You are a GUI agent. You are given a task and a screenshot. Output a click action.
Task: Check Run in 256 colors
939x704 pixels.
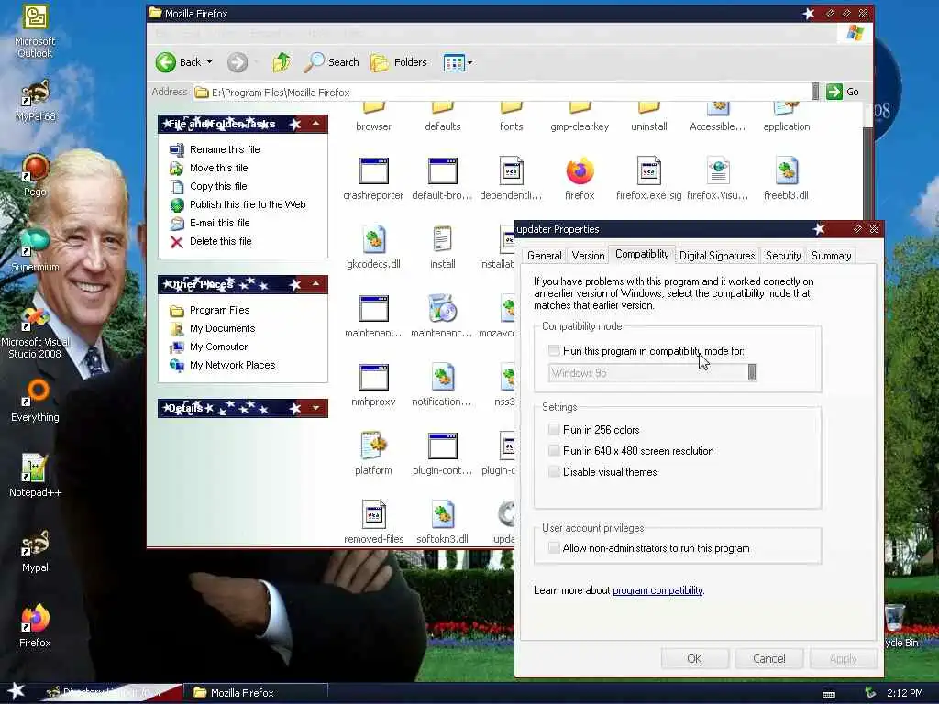coord(554,430)
